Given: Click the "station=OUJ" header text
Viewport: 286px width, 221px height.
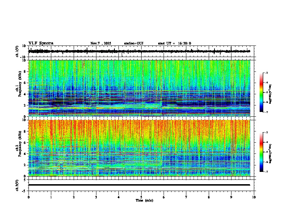Looking at the screenshot, I should coord(134,43).
